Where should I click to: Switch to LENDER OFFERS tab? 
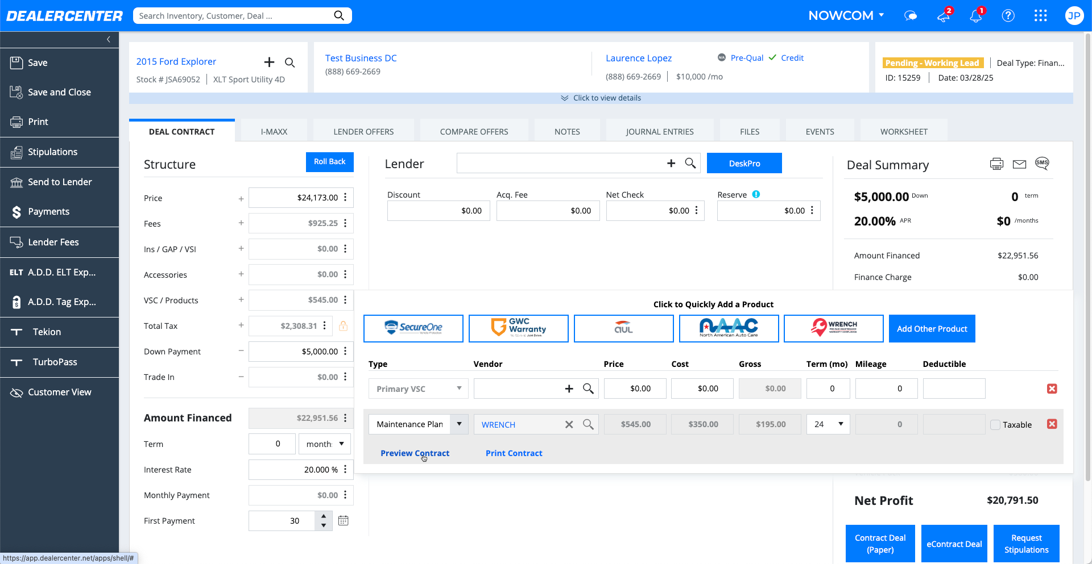click(363, 131)
